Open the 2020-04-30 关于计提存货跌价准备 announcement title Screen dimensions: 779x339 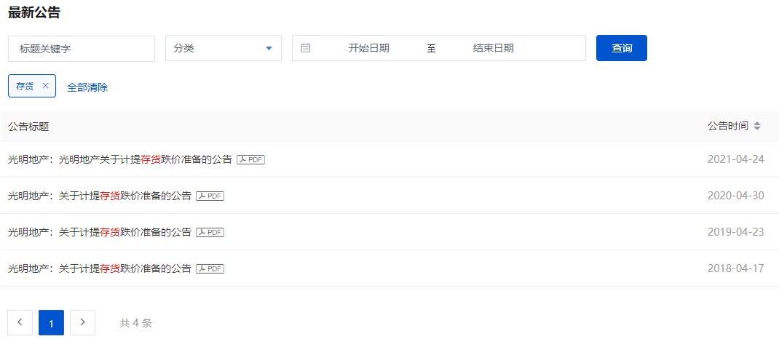click(x=100, y=196)
